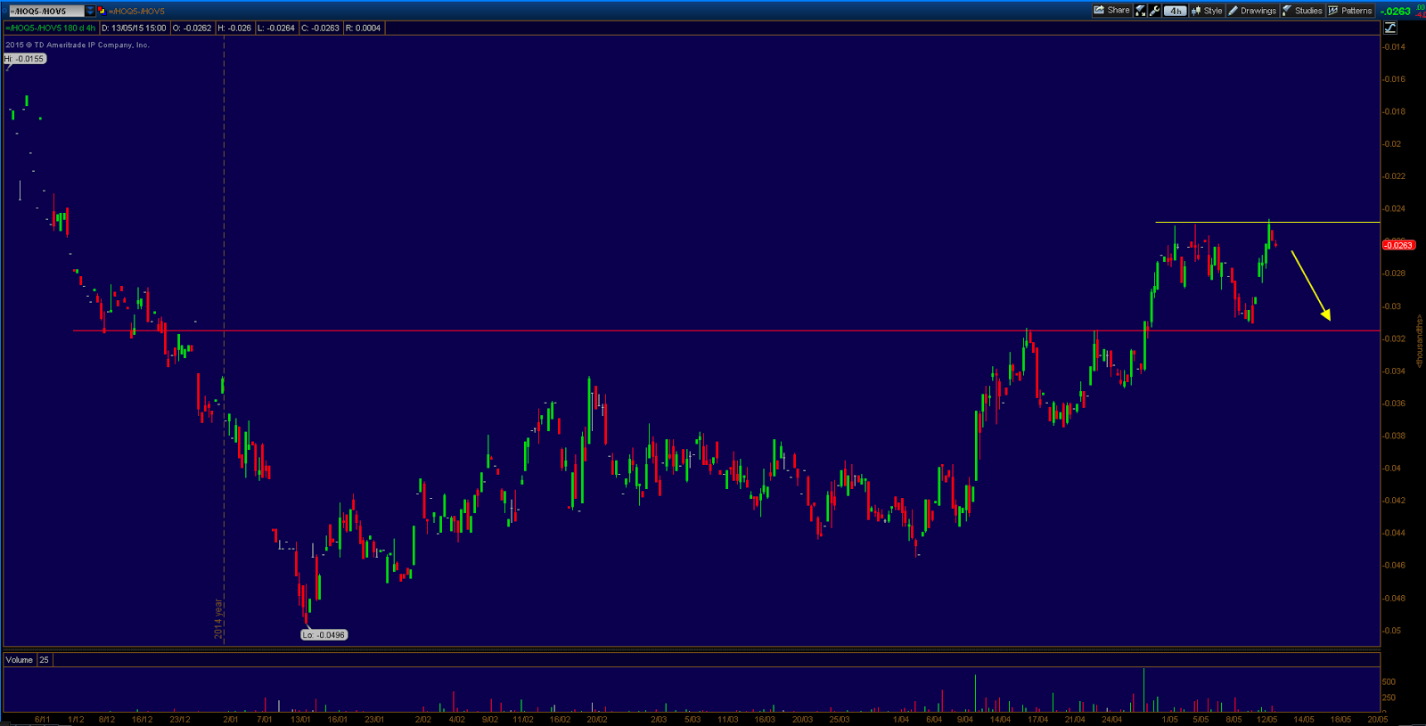Image resolution: width=1426 pixels, height=726 pixels.
Task: Click the pattern icon beside Patterns
Action: click(x=1333, y=11)
